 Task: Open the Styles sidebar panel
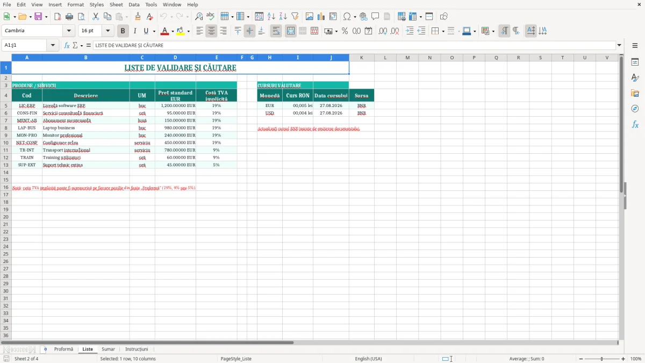click(635, 77)
